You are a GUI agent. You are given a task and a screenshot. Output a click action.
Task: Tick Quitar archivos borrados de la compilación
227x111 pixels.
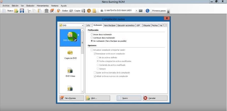[x=95, y=73]
